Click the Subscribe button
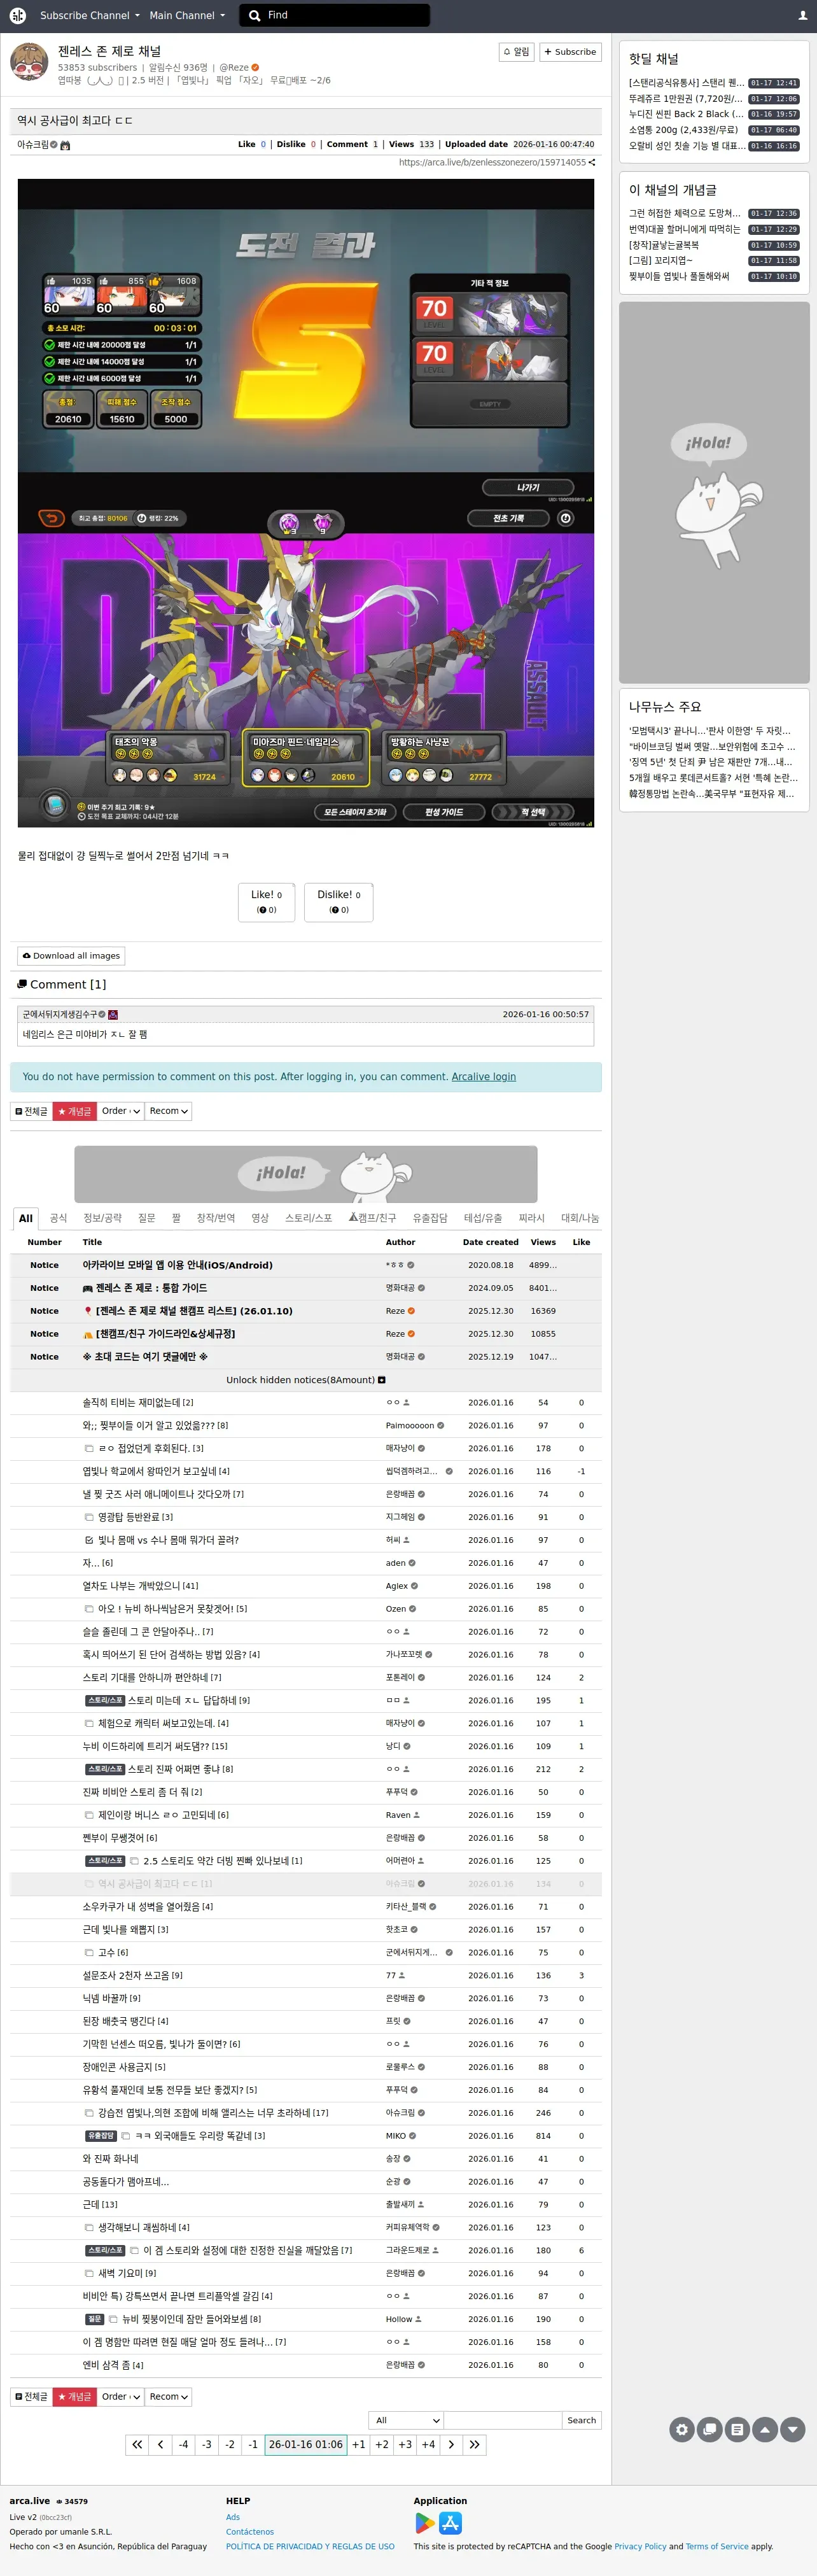 tap(570, 51)
